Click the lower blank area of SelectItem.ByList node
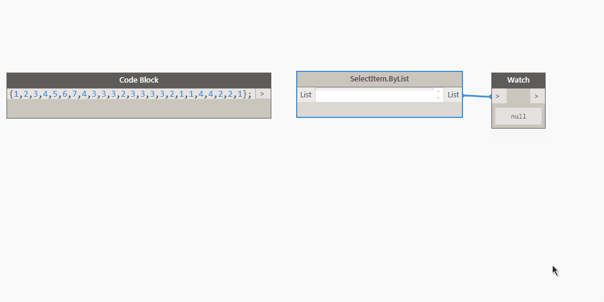The image size is (604, 302). coord(379,110)
